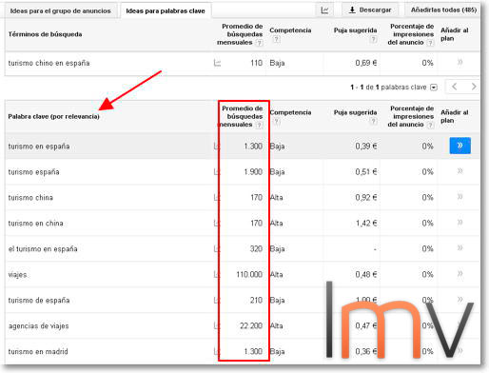Go to previous page of keywords
Viewport: 489px width, 373px height.
454,87
